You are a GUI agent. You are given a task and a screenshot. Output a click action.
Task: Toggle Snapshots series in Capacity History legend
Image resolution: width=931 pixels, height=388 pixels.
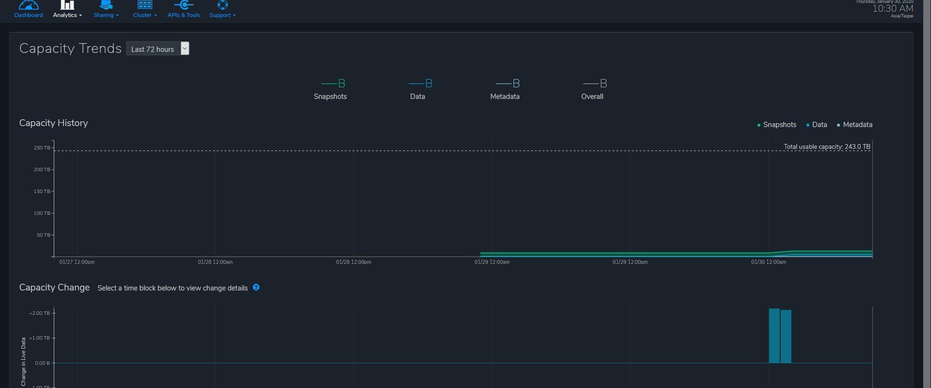(777, 125)
